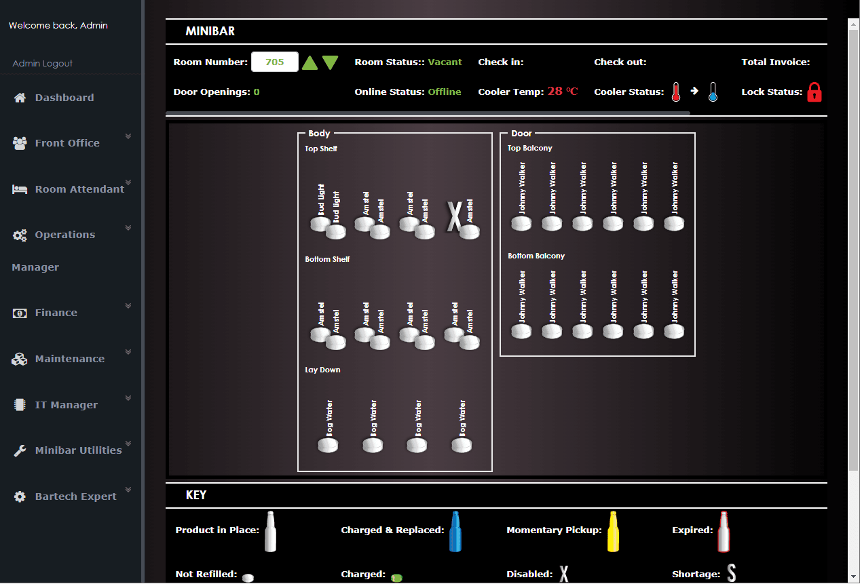Open the Operations Manager menu
This screenshot has height=584, width=862.
click(x=64, y=234)
